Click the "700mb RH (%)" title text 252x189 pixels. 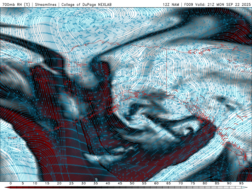pyautogui.click(x=16, y=4)
